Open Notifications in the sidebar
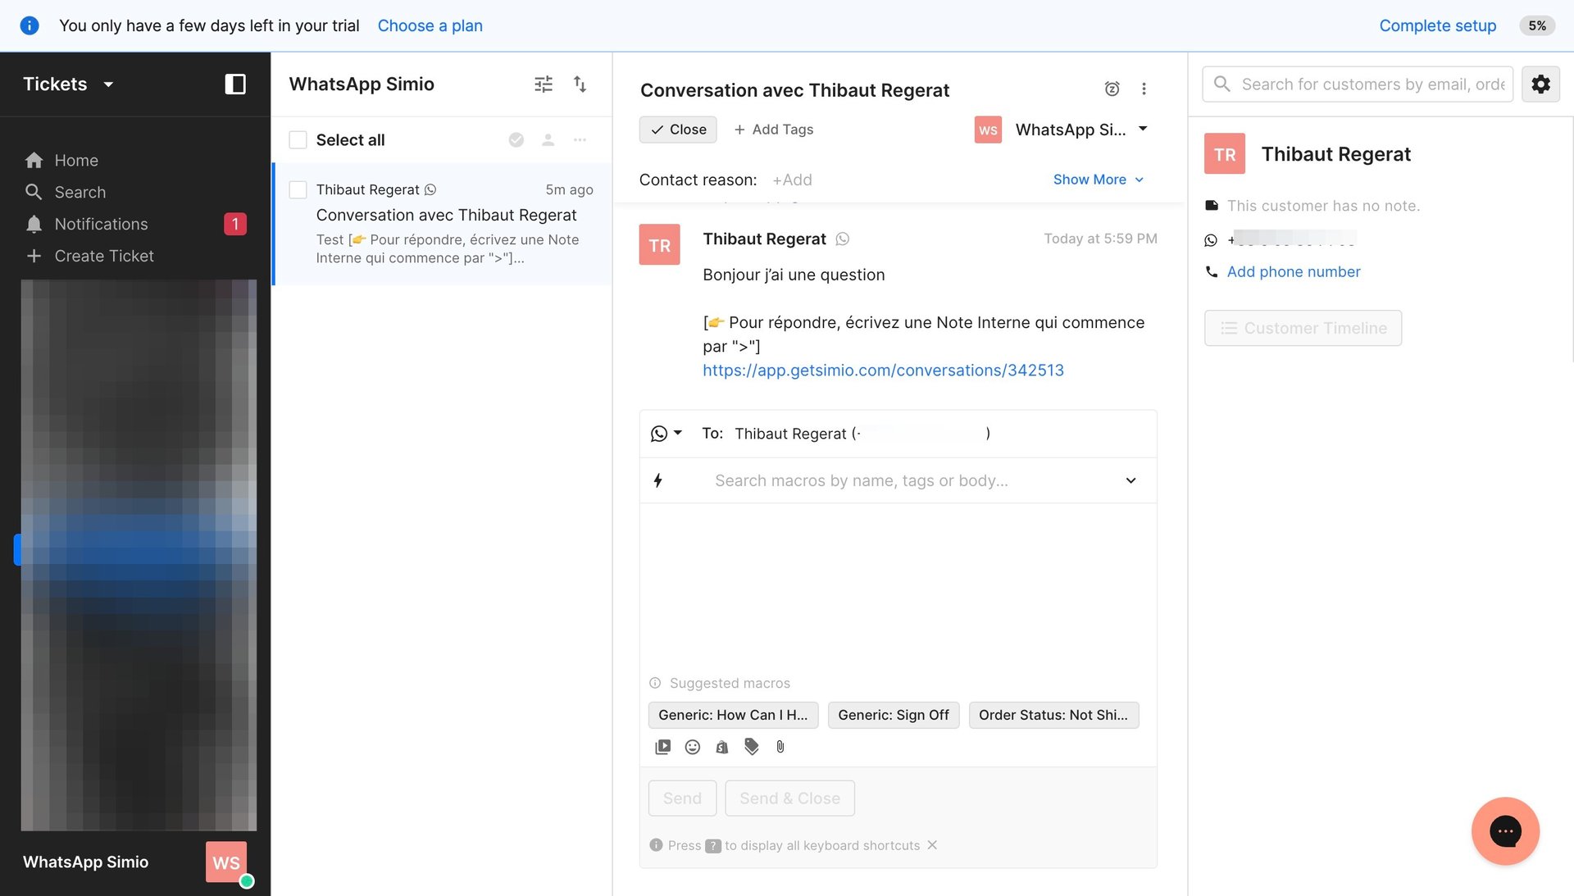Viewport: 1574px width, 896px height. point(101,224)
